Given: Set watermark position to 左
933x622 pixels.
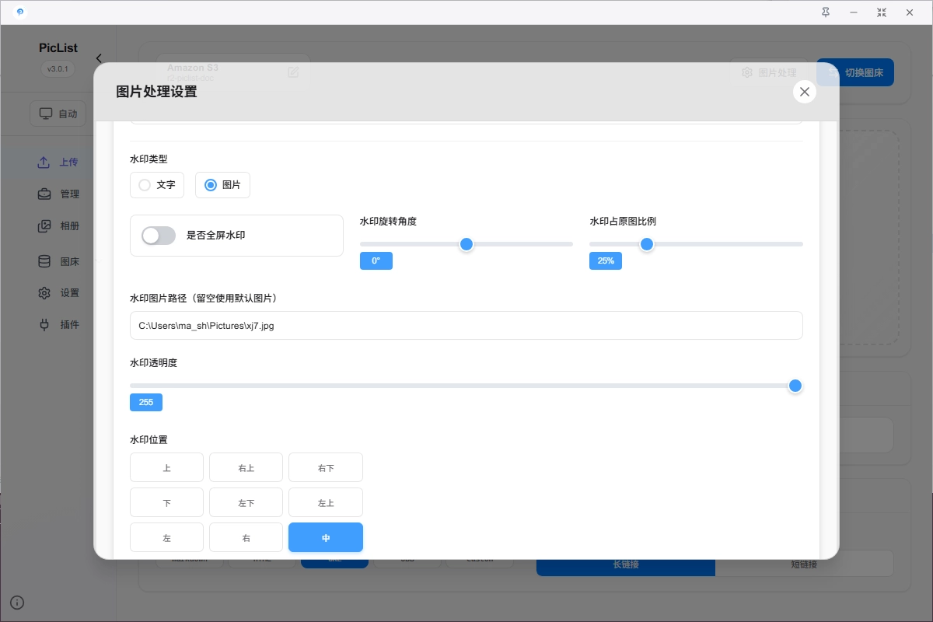Looking at the screenshot, I should 166,537.
